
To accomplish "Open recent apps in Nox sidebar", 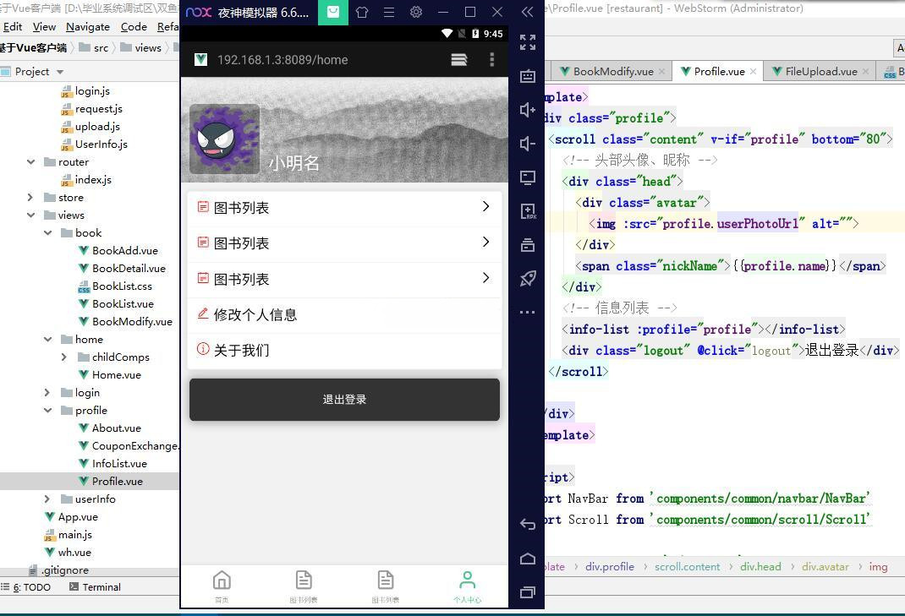I will [527, 592].
